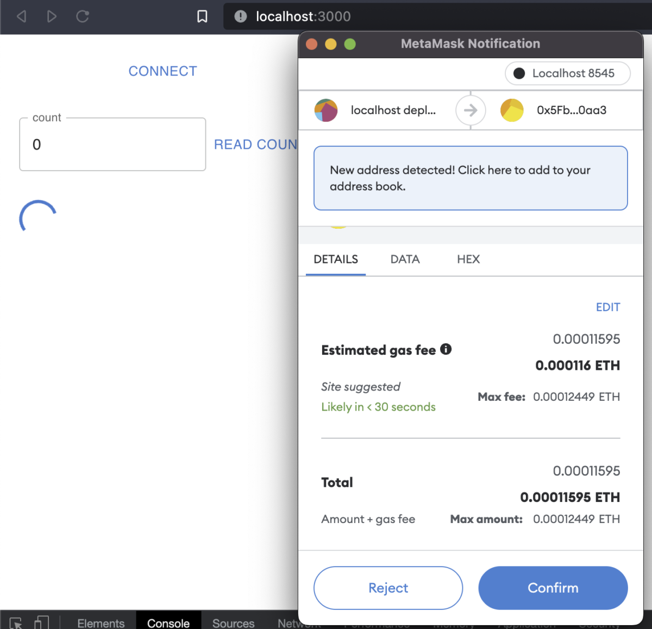
Task: Reject the MetaMask transaction
Action: tap(387, 588)
